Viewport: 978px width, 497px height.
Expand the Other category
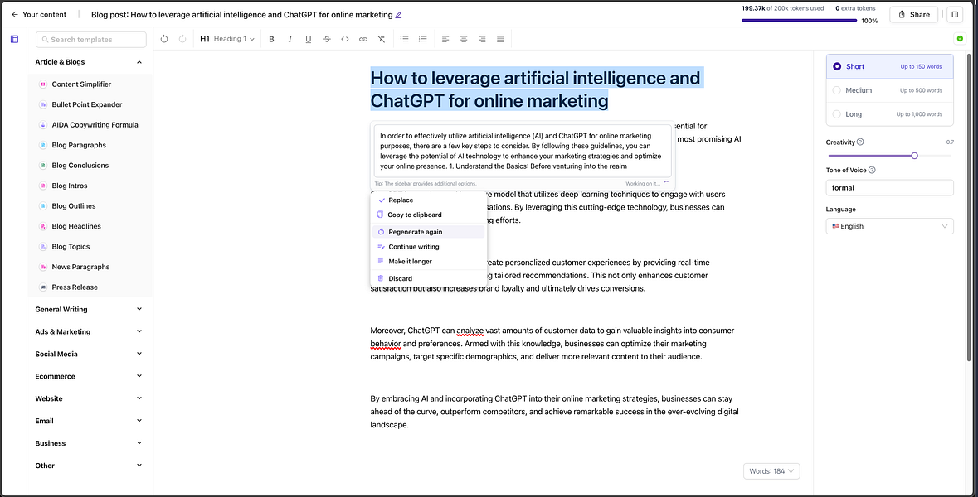click(x=89, y=466)
